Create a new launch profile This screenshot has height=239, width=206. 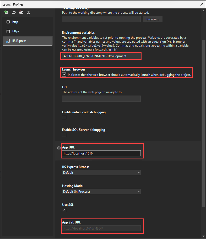coord(6,12)
